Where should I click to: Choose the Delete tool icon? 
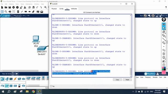coord(10,11)
